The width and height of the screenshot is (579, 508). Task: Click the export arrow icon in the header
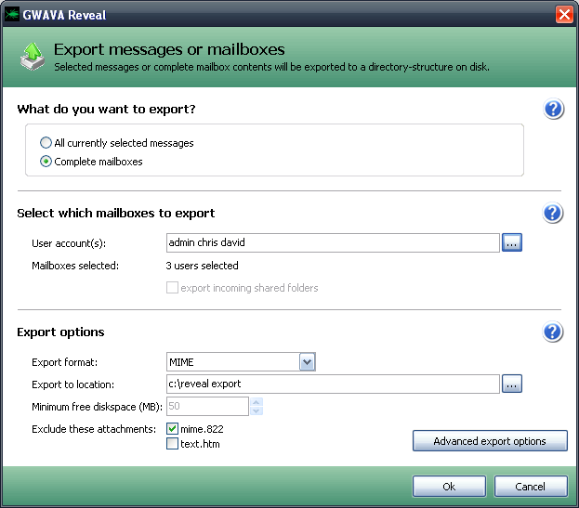[33, 56]
